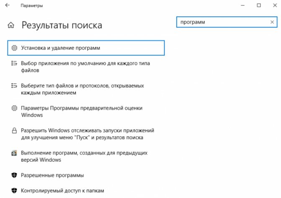Screen dimensions: 281x198
Task: Click gear icon beside Установка и удаление программ
Action: [14, 48]
